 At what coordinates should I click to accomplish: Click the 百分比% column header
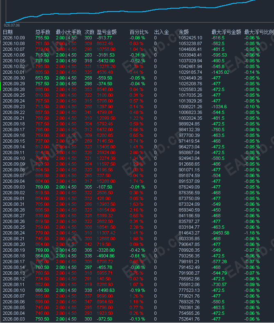(x=139, y=32)
